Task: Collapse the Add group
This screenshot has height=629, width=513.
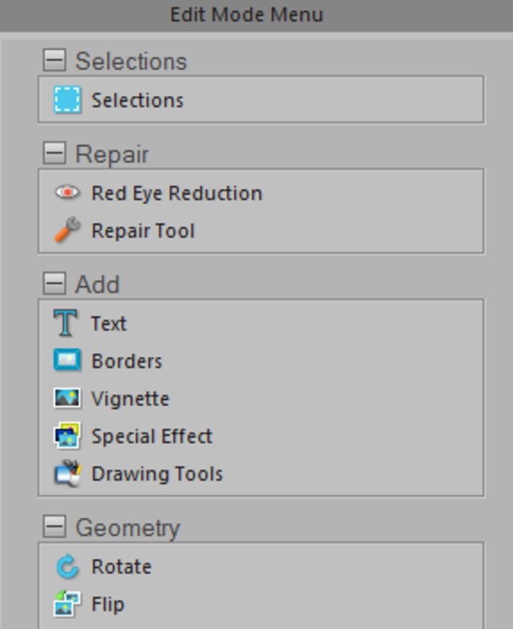Action: 54,283
